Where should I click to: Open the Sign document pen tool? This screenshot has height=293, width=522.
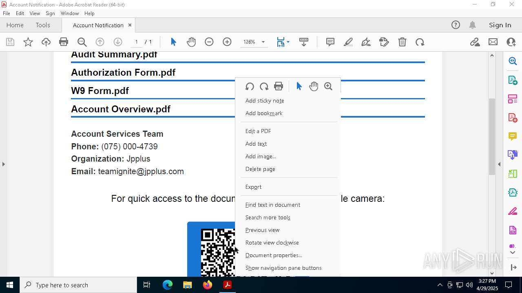(x=366, y=42)
